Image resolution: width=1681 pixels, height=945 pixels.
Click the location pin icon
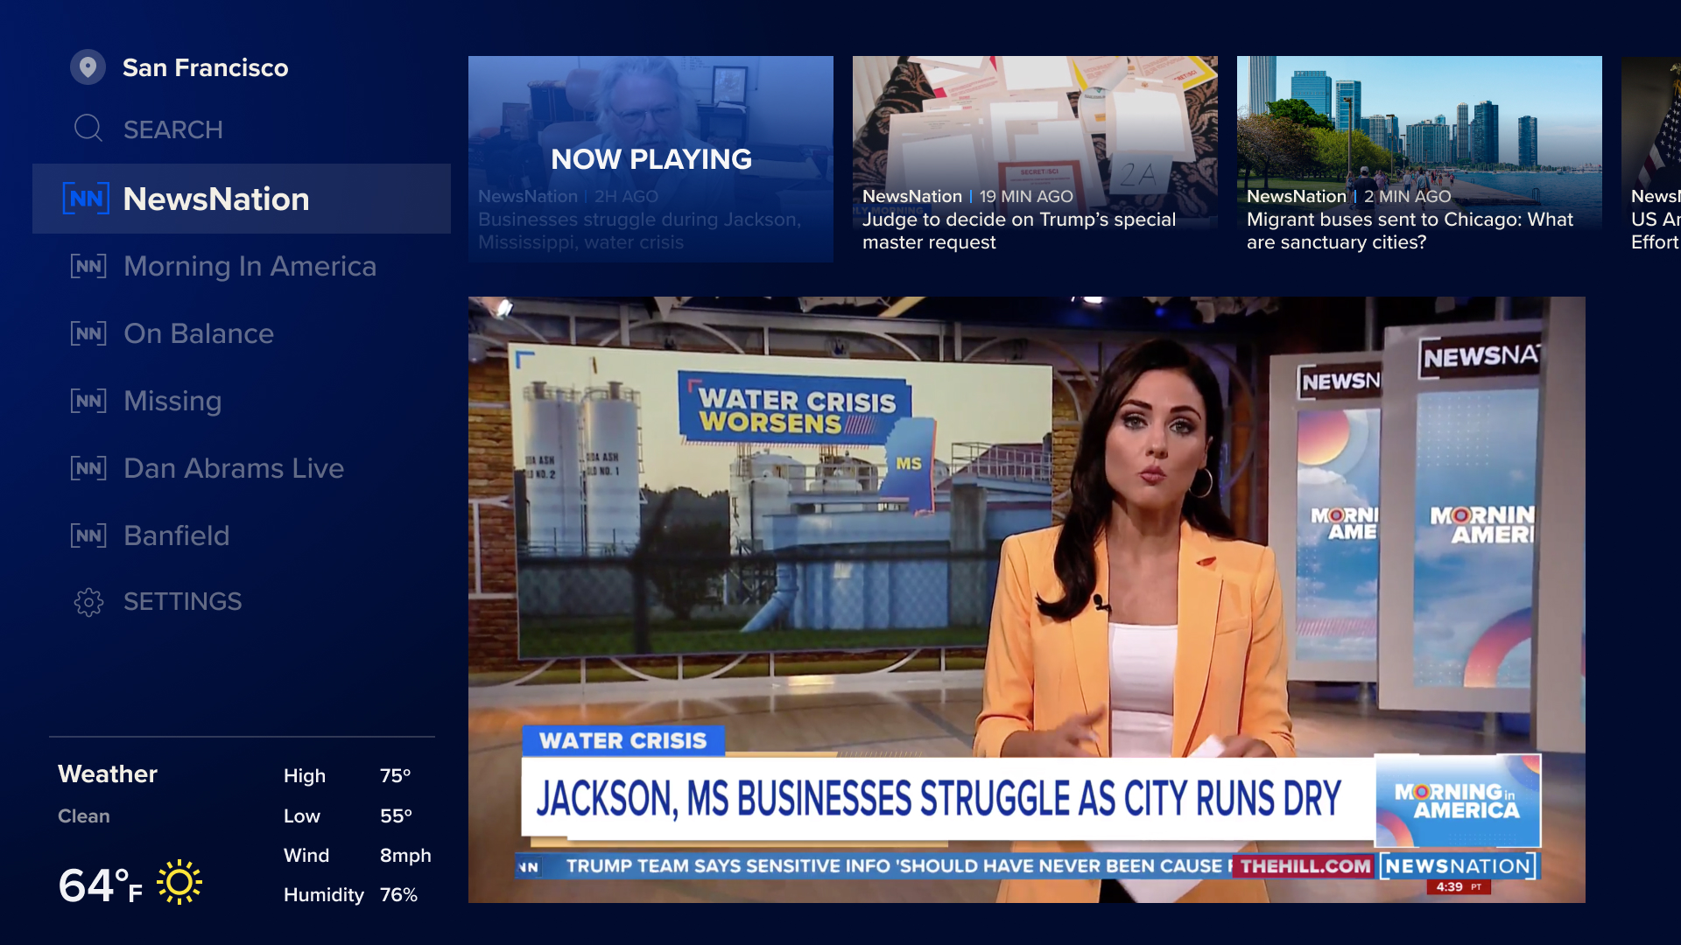[x=88, y=67]
